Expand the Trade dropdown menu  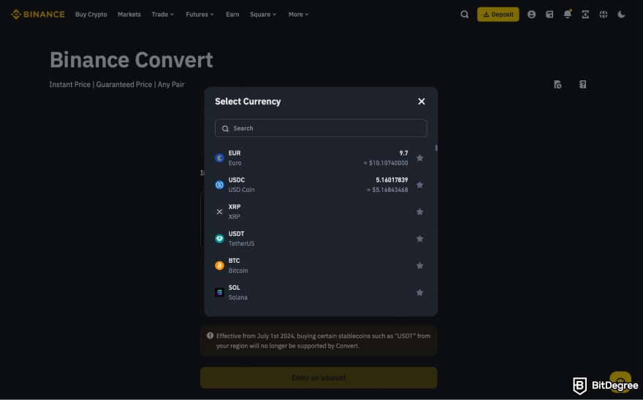pos(162,14)
